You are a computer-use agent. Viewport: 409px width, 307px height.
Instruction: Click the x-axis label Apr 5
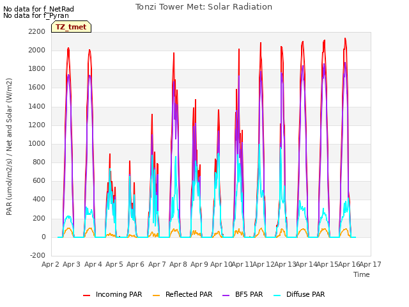[x=114, y=264]
